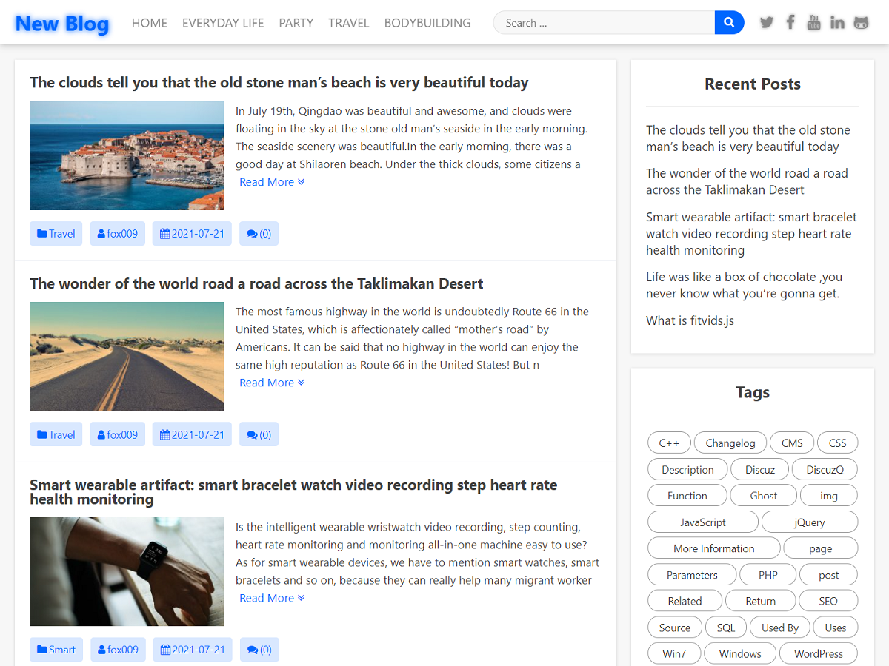
Task: Open comments badge on the Taklimakan Desert post
Action: coord(259,434)
